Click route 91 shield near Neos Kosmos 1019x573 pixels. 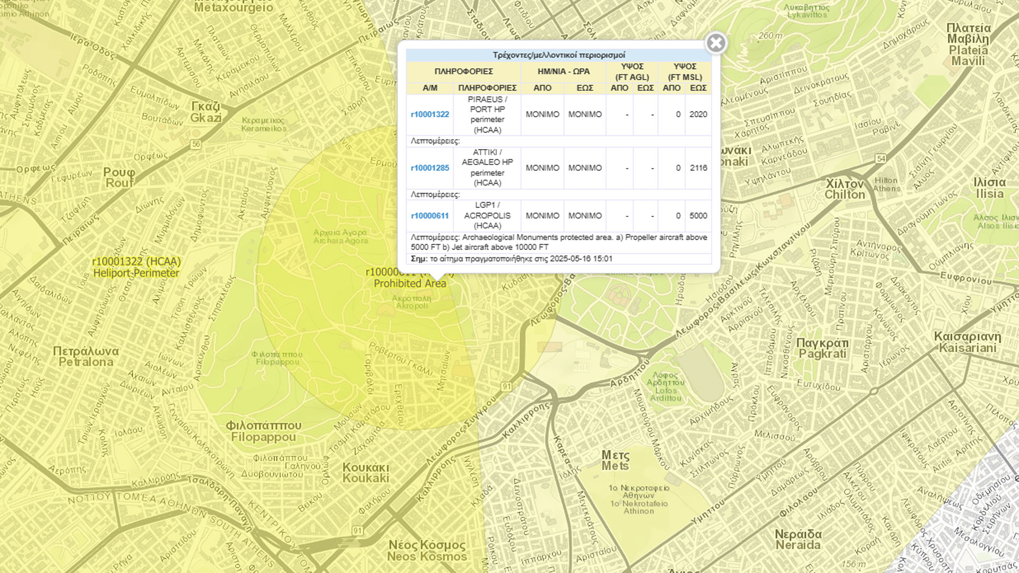coord(358,531)
